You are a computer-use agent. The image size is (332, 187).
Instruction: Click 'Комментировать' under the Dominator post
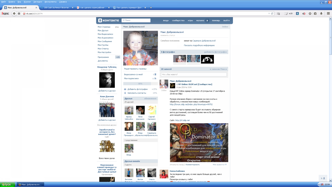coord(193,164)
